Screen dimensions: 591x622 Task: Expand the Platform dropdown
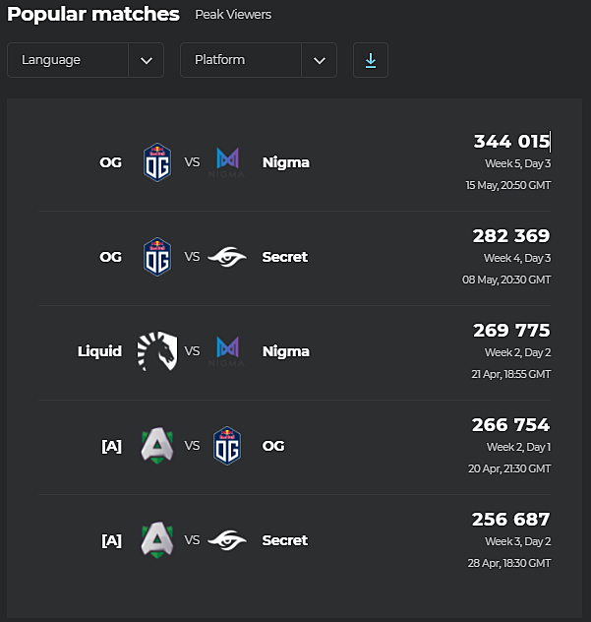(241, 60)
